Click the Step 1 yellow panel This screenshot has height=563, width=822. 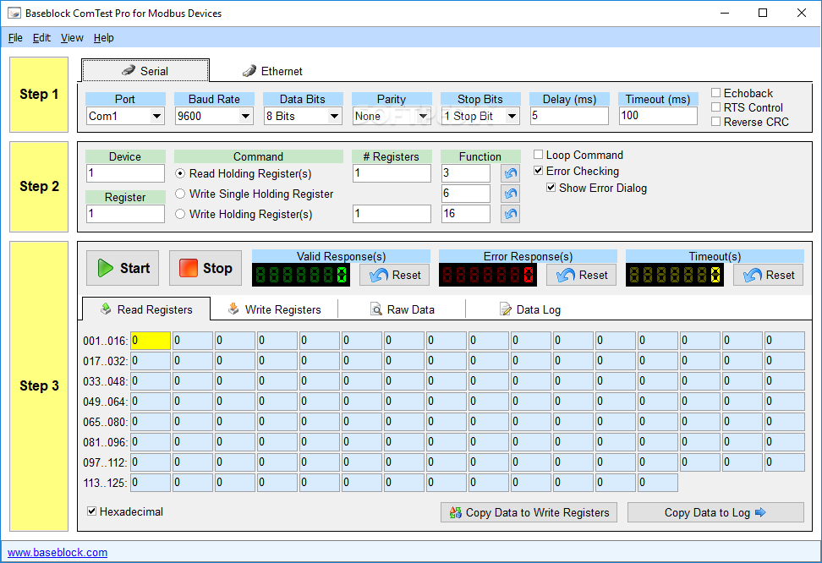[39, 95]
